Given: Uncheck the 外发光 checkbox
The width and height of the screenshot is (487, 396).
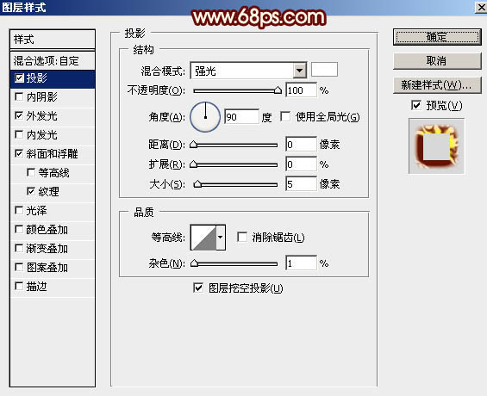Looking at the screenshot, I should (19, 115).
